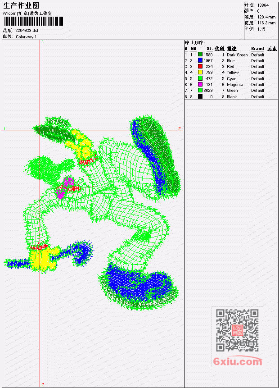Image resolution: width=279 pixels, height=388 pixels.
Task: Click Default brand in the Black row
Action: 258,97
